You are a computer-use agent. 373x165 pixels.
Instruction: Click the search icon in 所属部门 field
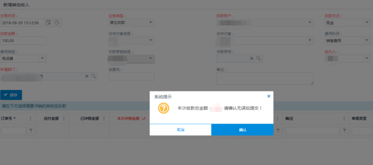point(94,76)
